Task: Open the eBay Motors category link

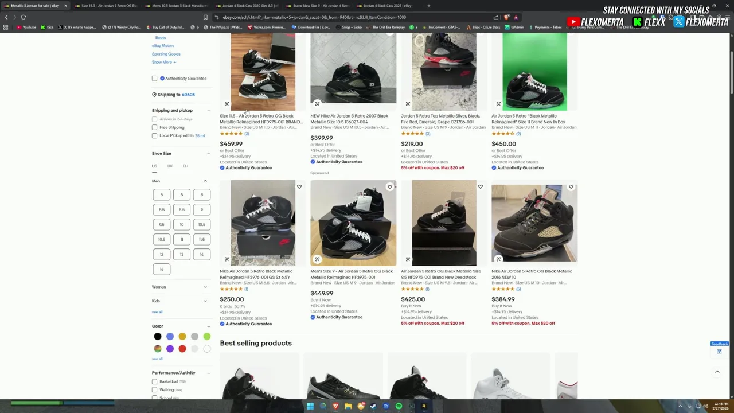Action: tap(163, 46)
